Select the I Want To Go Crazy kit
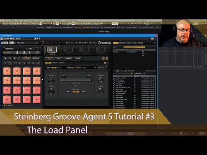 [x=121, y=92]
